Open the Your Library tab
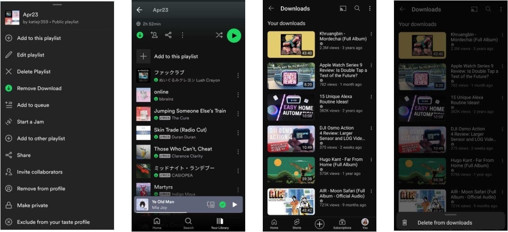508x232 pixels. [220, 223]
